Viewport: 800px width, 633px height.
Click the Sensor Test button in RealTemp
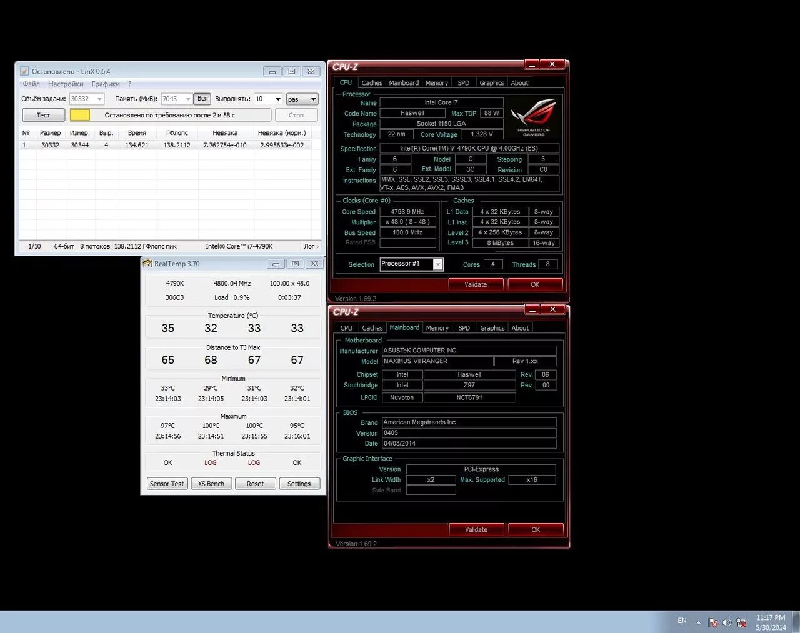click(x=167, y=484)
